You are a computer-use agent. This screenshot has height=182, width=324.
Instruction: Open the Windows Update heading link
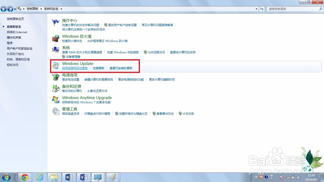pyautogui.click(x=77, y=63)
